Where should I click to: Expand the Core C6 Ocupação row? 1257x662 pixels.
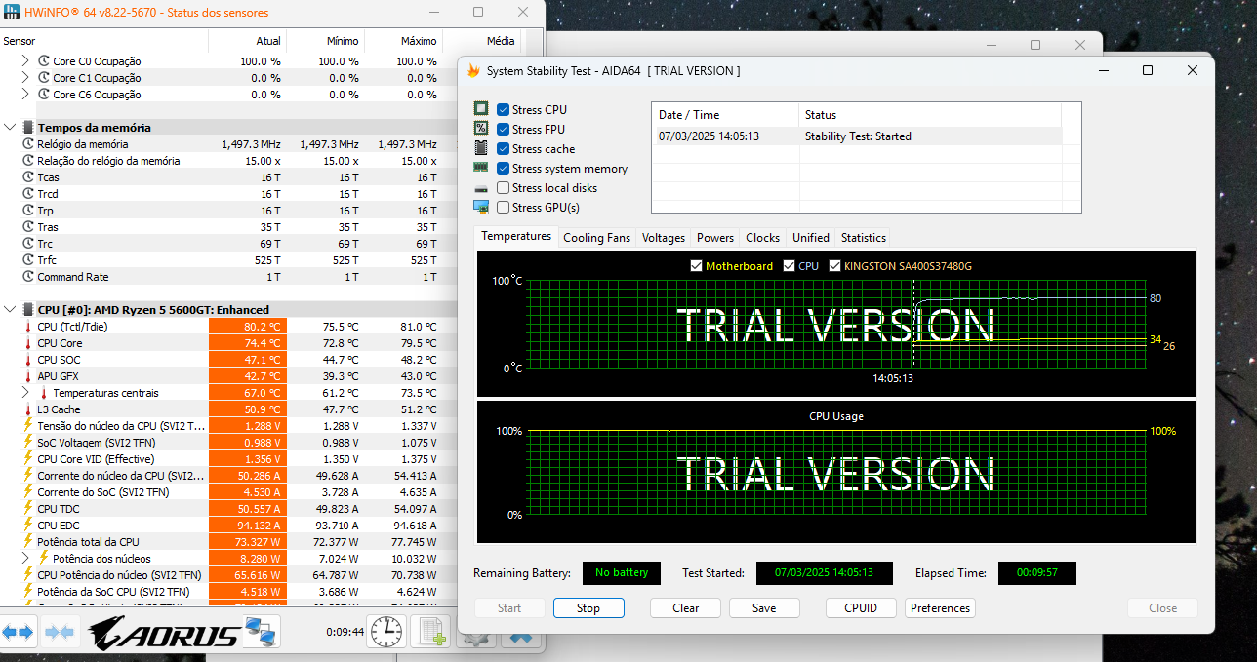(x=25, y=95)
